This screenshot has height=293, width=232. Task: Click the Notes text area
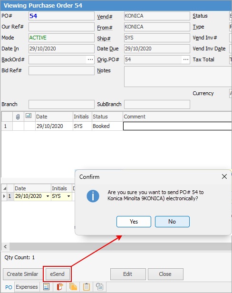pos(178,77)
